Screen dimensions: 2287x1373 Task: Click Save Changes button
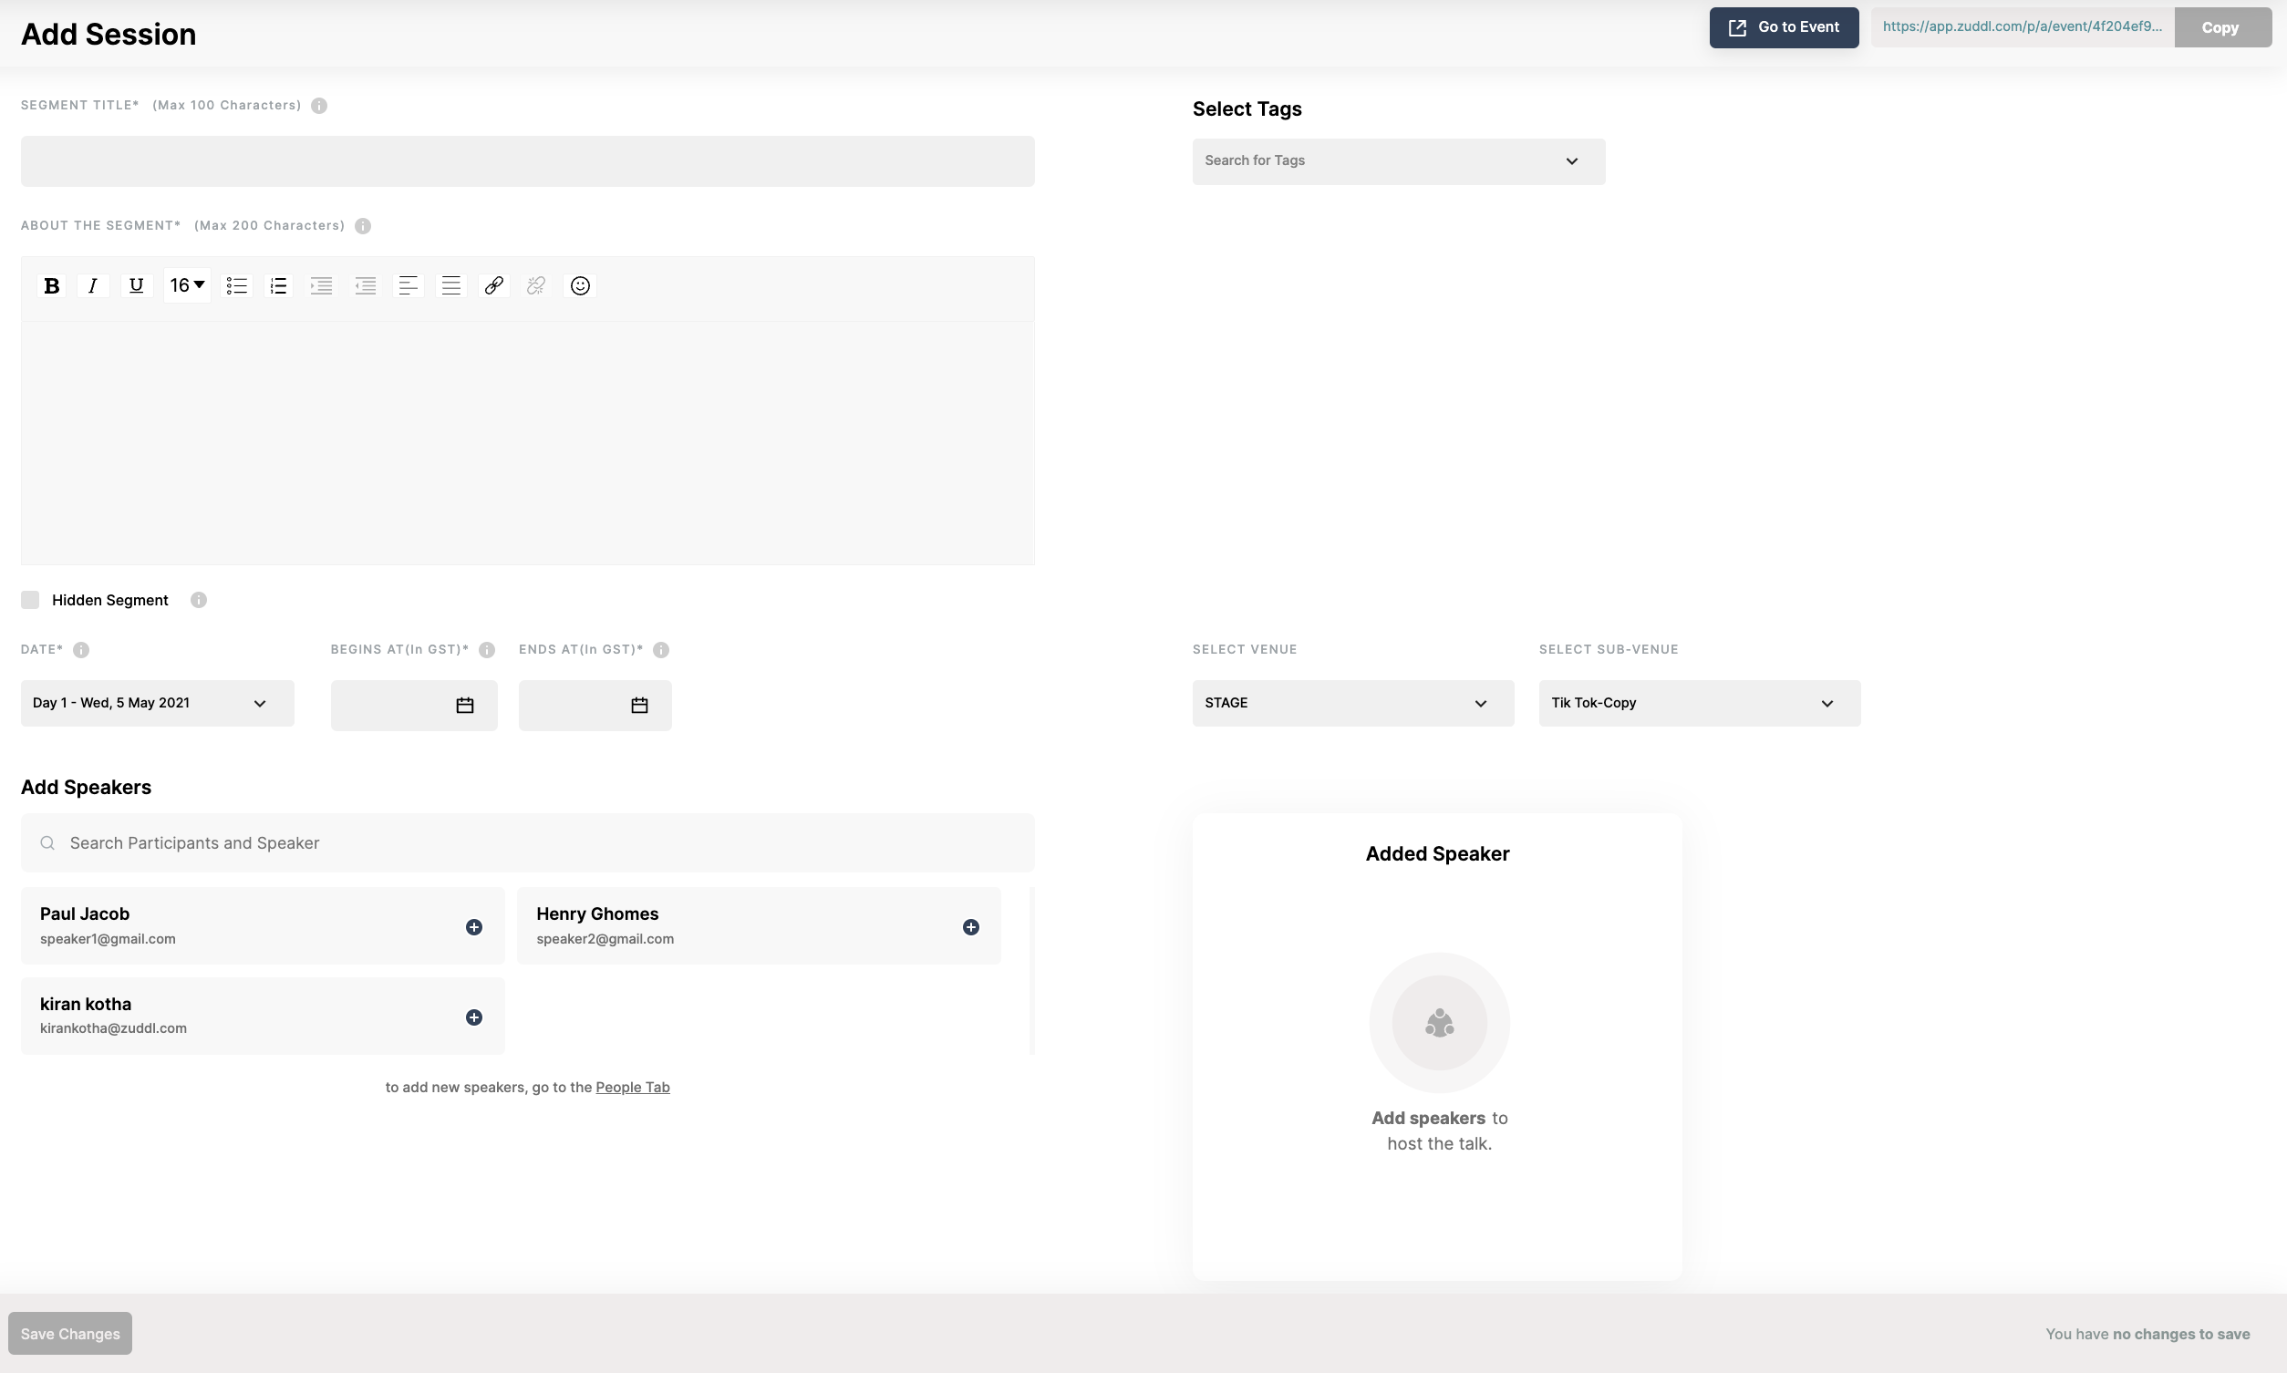coord(70,1334)
